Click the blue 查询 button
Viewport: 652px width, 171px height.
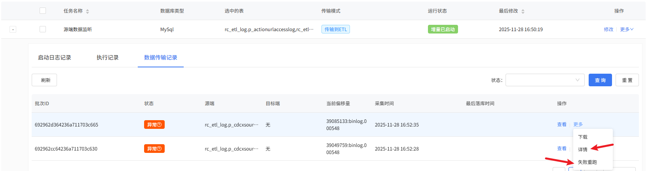pyautogui.click(x=600, y=80)
